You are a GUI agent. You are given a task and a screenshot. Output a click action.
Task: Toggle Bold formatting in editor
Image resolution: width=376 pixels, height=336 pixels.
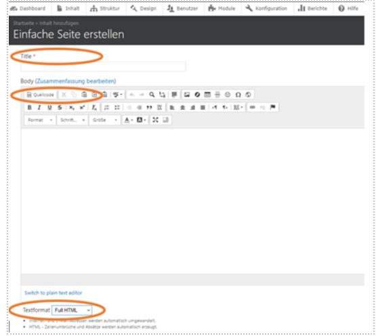[x=30, y=108]
